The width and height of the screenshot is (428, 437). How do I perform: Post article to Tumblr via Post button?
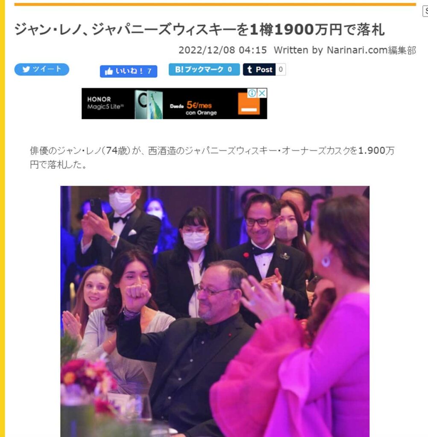click(259, 70)
